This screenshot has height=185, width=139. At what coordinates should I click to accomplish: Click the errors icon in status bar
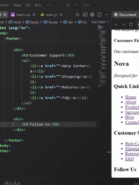point(7,183)
